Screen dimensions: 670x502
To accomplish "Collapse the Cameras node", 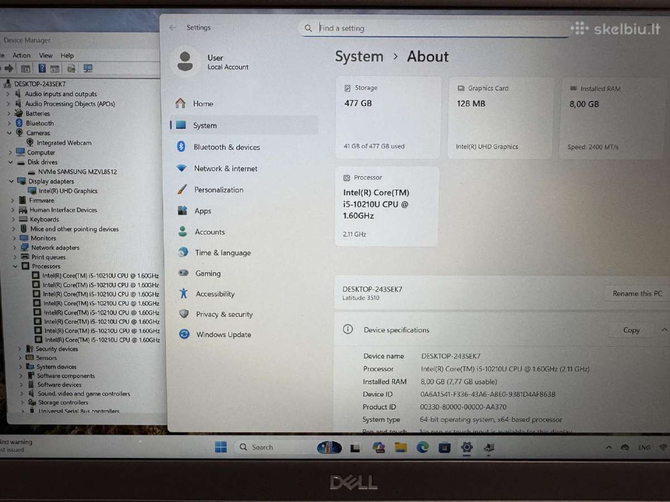I will [x=9, y=133].
